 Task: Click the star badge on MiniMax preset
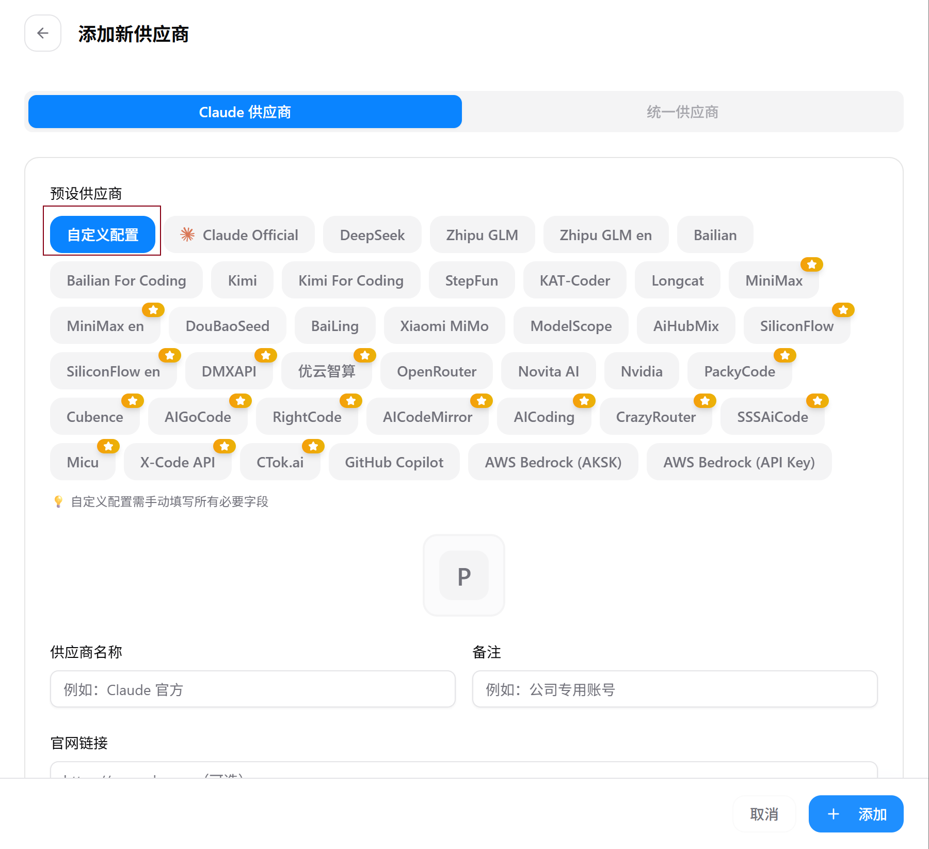pos(811,264)
